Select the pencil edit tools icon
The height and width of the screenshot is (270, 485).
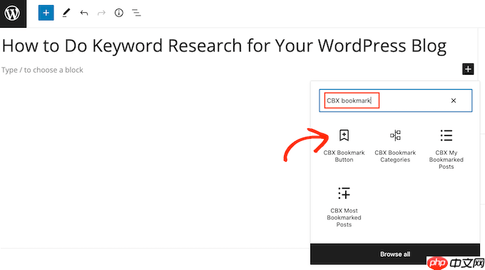pos(66,13)
